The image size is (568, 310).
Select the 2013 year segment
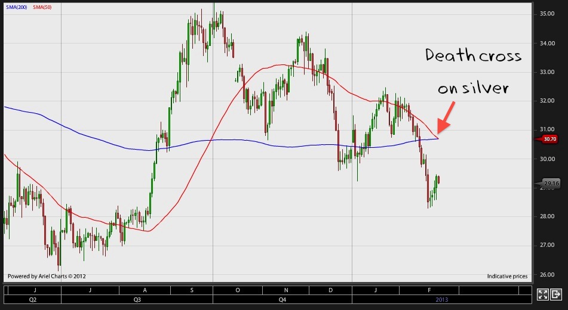coord(441,299)
